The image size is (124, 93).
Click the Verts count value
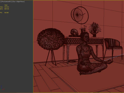coord(7,9)
